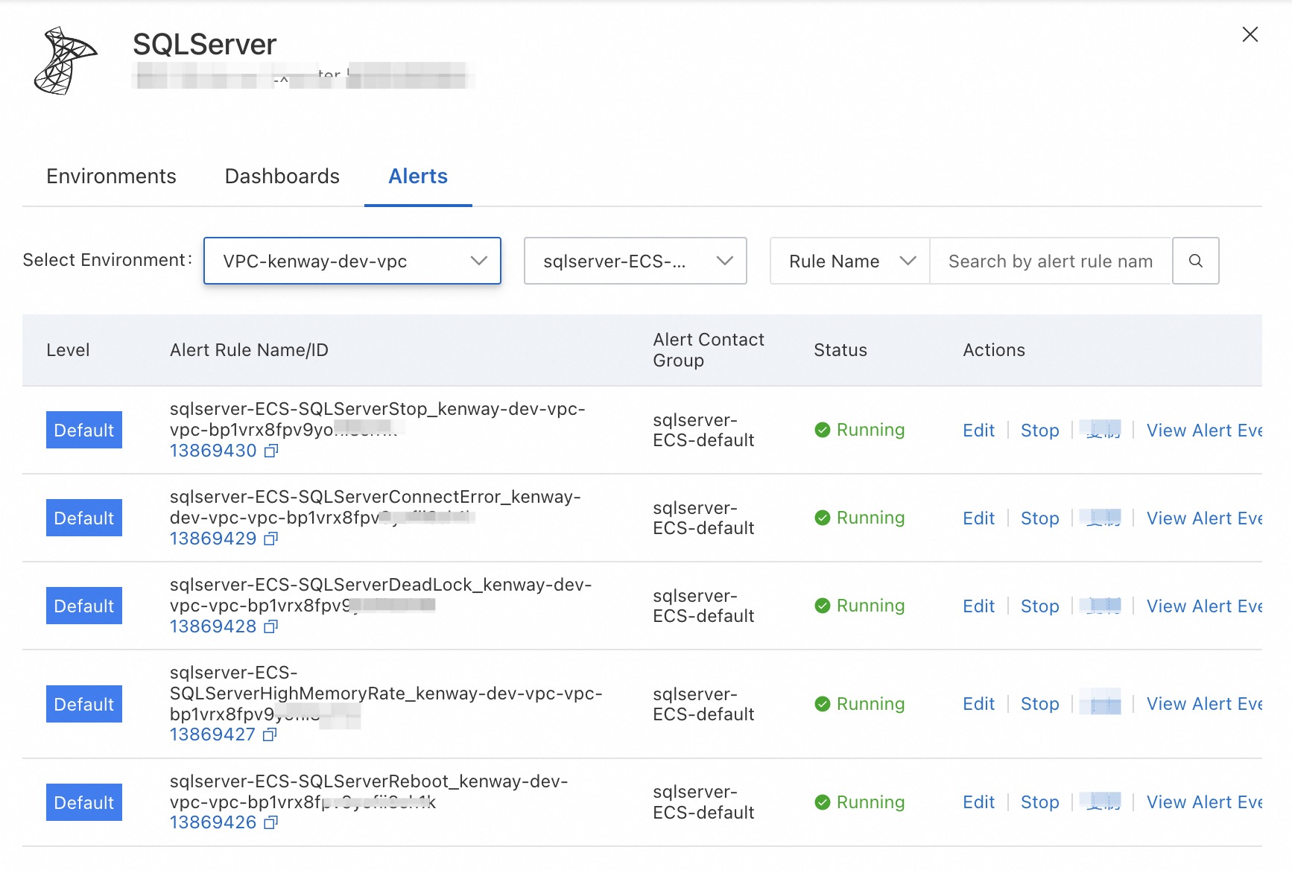Close the SQLServer panel
The image size is (1292, 873).
tap(1250, 34)
